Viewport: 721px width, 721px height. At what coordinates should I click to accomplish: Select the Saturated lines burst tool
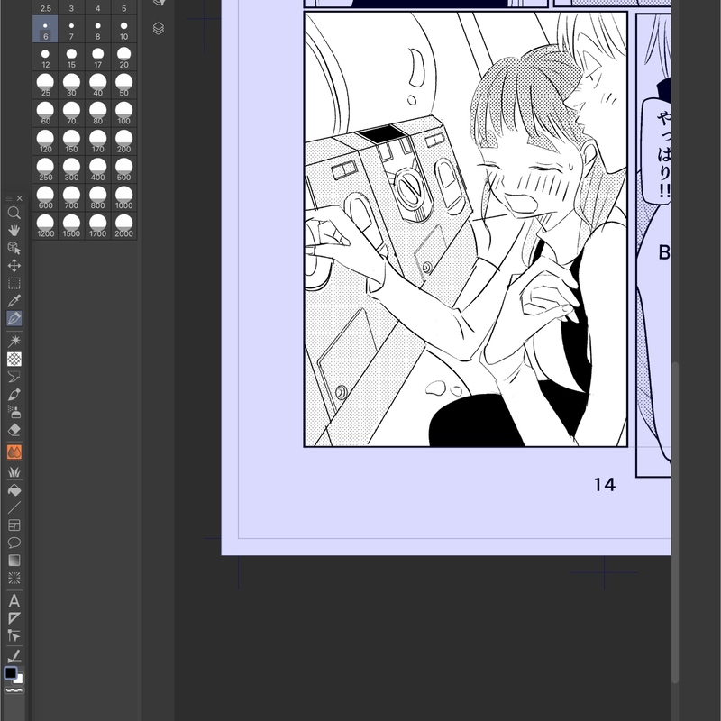14,578
